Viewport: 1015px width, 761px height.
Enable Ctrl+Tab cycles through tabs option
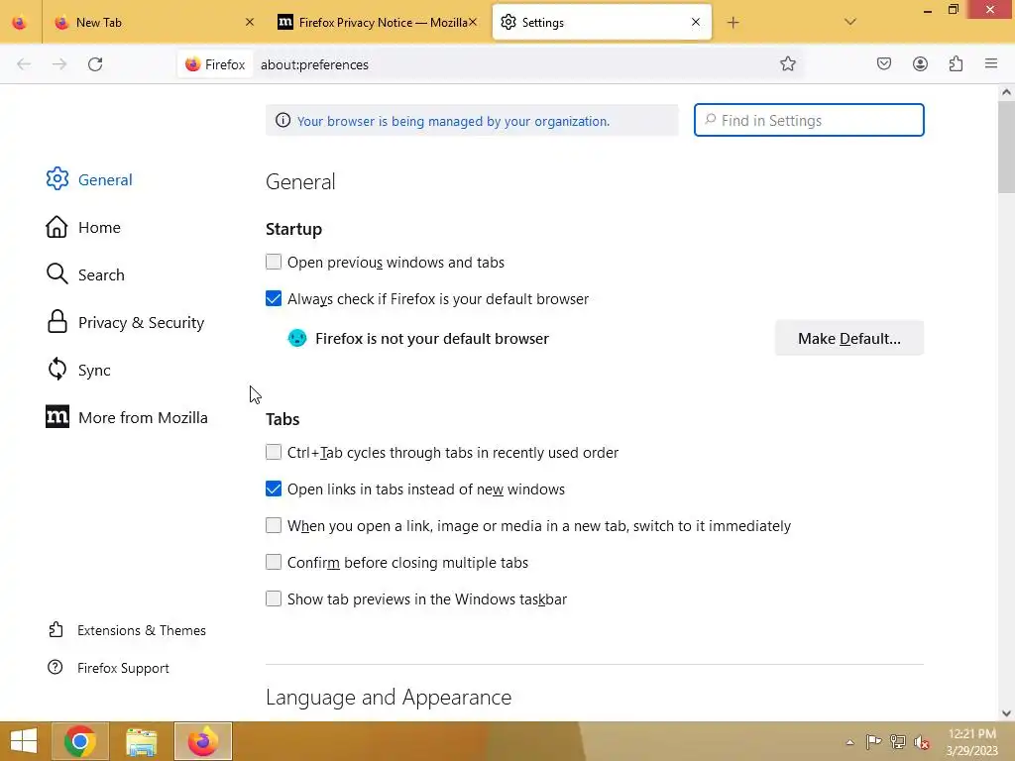pos(274,452)
